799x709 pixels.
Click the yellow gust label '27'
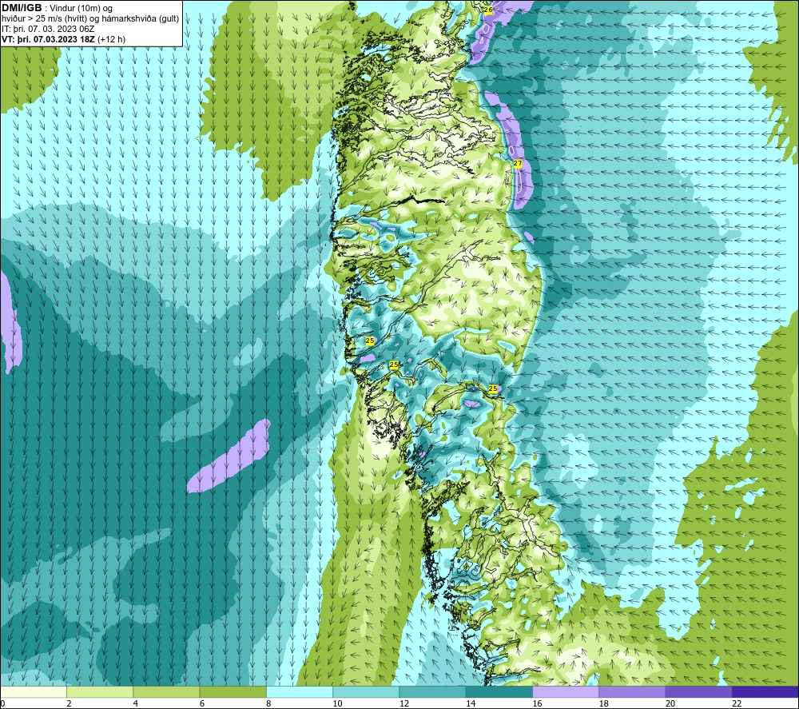(518, 164)
